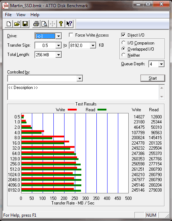Print results using the printer icon

(x=36, y=24)
